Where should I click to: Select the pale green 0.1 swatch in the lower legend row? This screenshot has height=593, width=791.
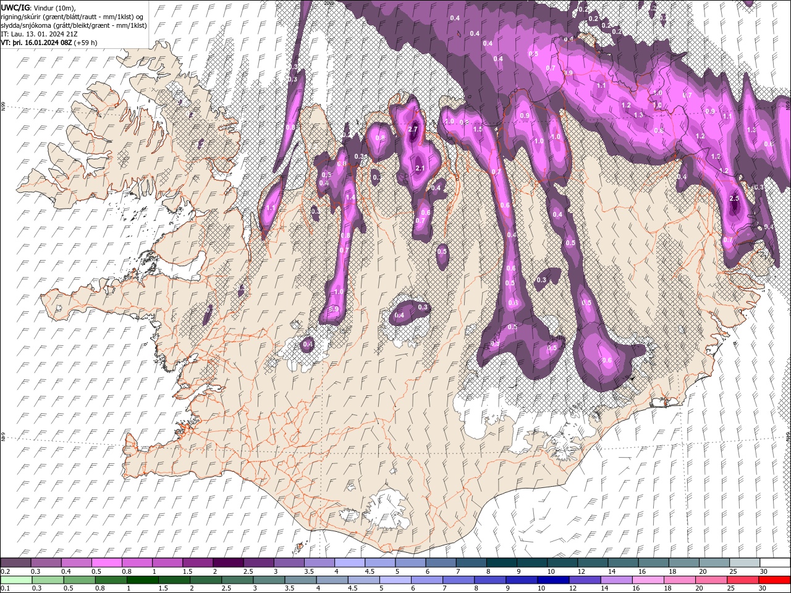point(16,580)
